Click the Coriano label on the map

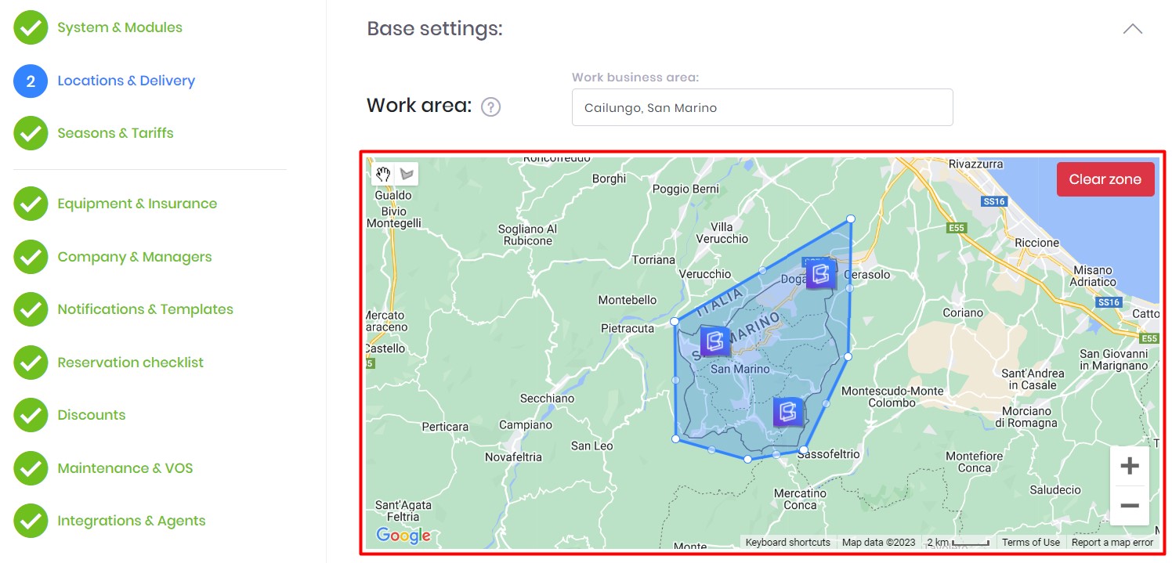[963, 312]
